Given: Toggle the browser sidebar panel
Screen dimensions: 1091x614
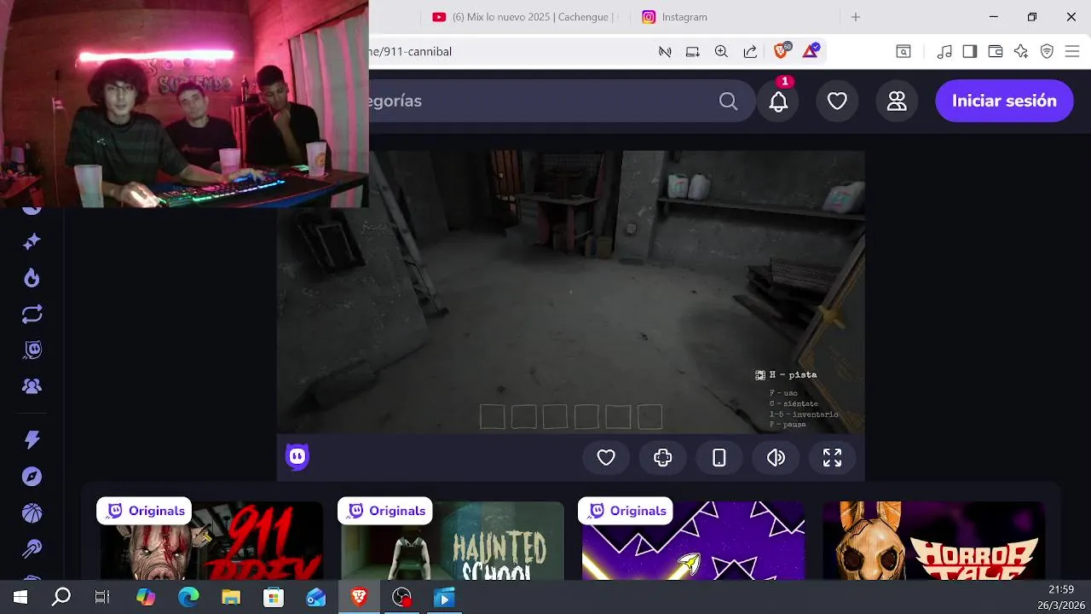Looking at the screenshot, I should 969,51.
